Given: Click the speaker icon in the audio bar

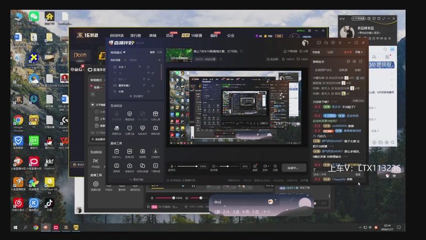Looking at the screenshot, I should coord(214,166).
